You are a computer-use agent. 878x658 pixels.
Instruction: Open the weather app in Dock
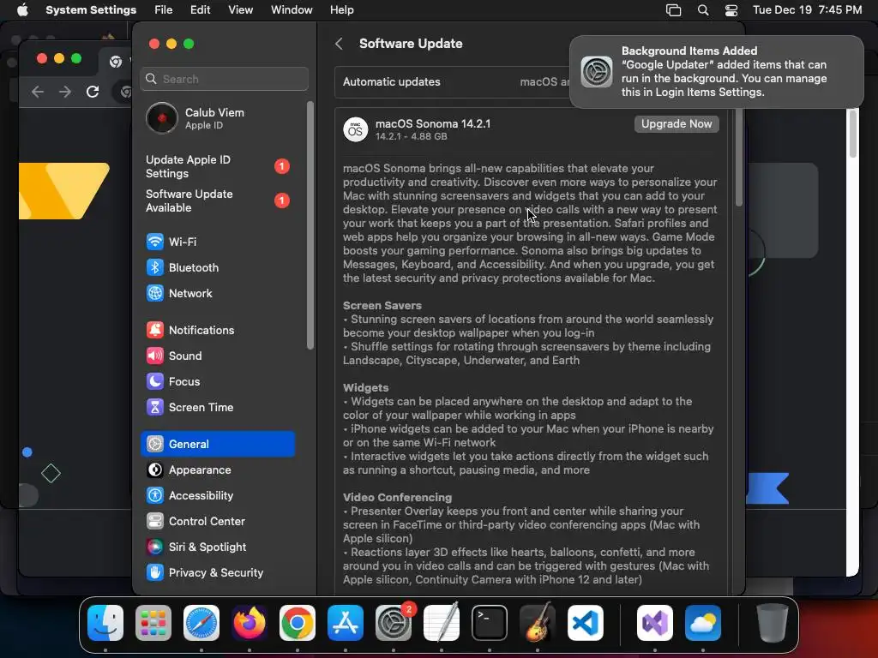pyautogui.click(x=703, y=623)
